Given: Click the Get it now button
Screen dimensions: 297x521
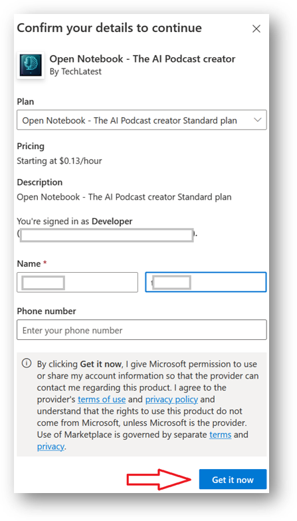Looking at the screenshot, I should [233, 480].
